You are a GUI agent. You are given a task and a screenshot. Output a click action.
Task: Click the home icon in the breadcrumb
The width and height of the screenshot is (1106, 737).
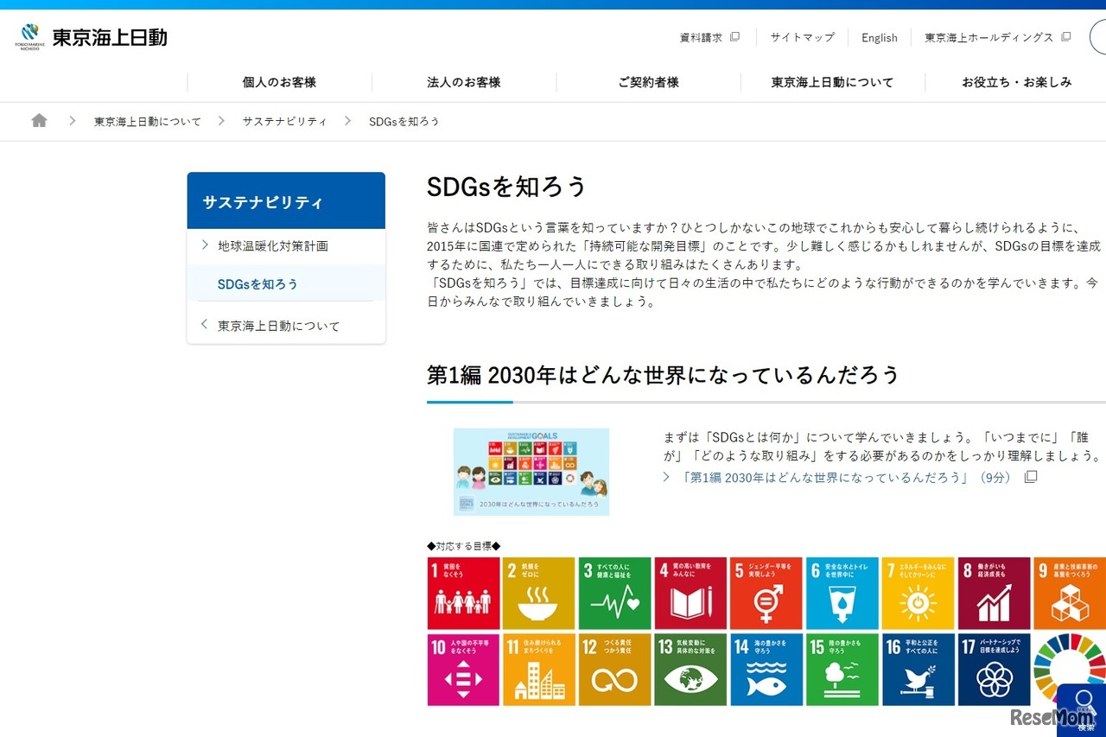[x=39, y=121]
